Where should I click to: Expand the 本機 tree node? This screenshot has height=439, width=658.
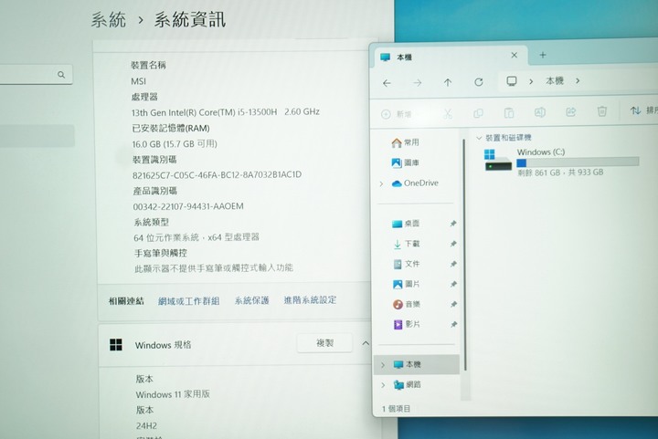(382, 365)
